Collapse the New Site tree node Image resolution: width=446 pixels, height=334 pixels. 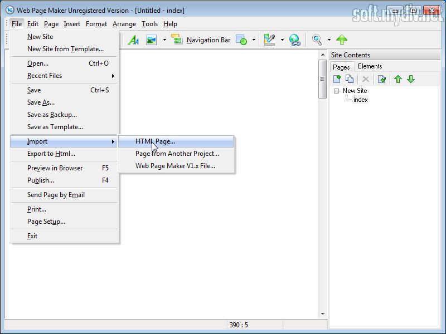(337, 91)
